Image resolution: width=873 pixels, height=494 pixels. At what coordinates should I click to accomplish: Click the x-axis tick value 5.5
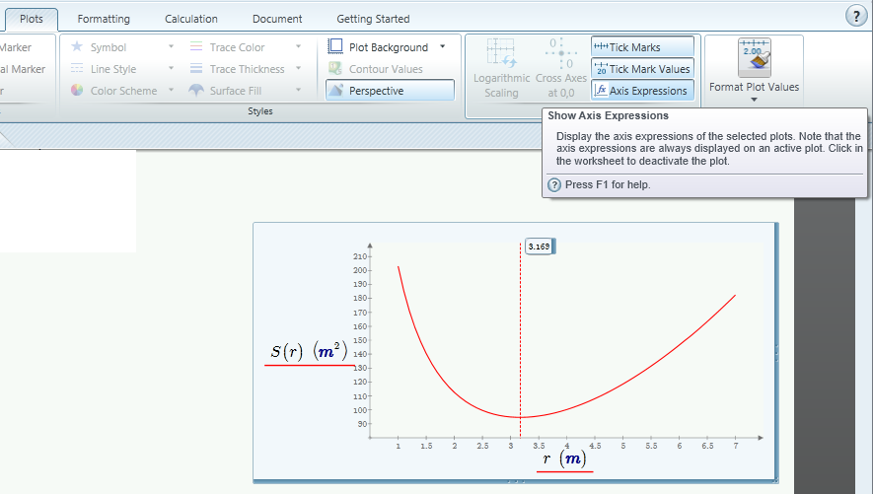pos(651,446)
